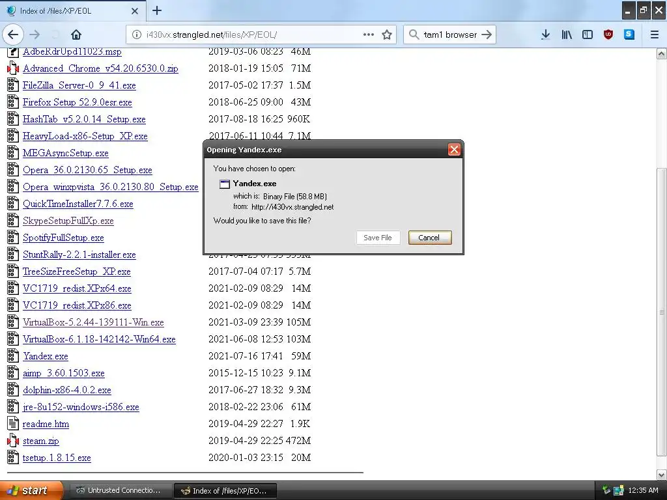Open the Library icon

click(x=567, y=35)
